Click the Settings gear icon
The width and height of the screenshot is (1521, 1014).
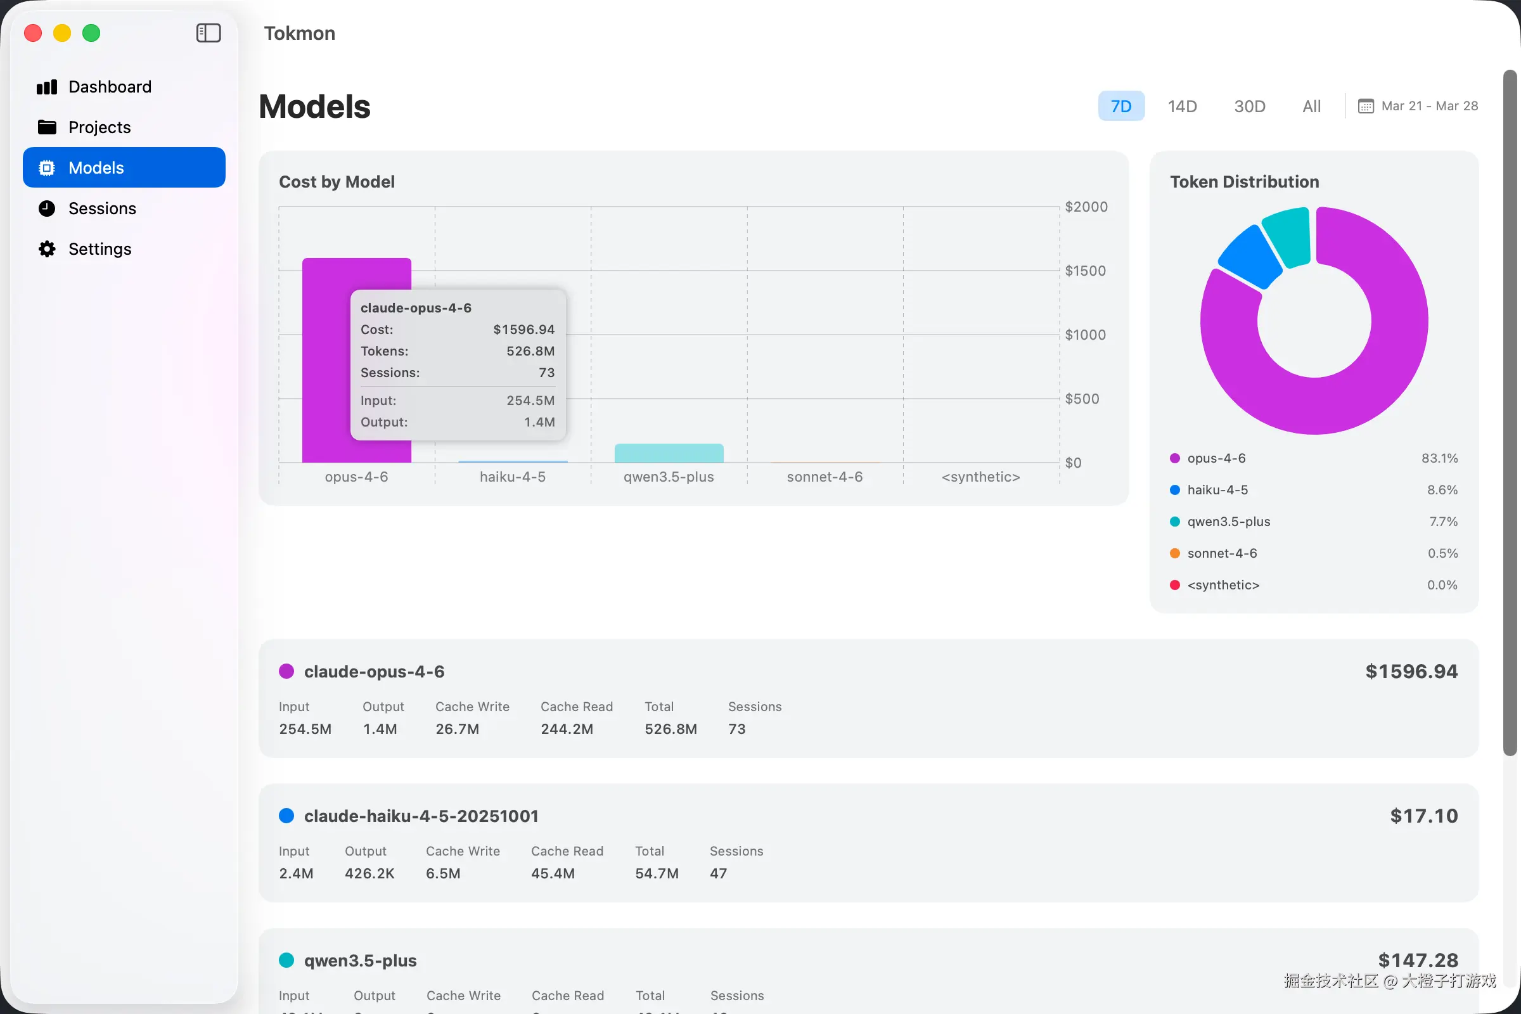pos(46,249)
